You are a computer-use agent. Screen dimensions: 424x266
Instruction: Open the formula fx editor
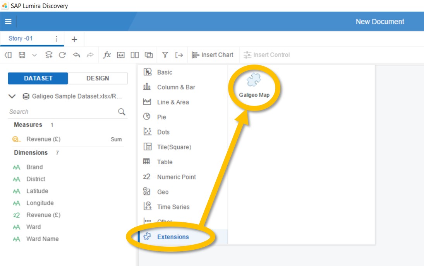pos(107,55)
